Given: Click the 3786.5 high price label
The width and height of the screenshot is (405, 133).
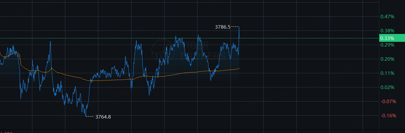Looking at the screenshot, I should click(223, 27).
